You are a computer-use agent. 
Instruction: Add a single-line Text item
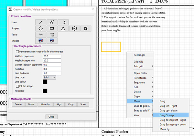41,35
